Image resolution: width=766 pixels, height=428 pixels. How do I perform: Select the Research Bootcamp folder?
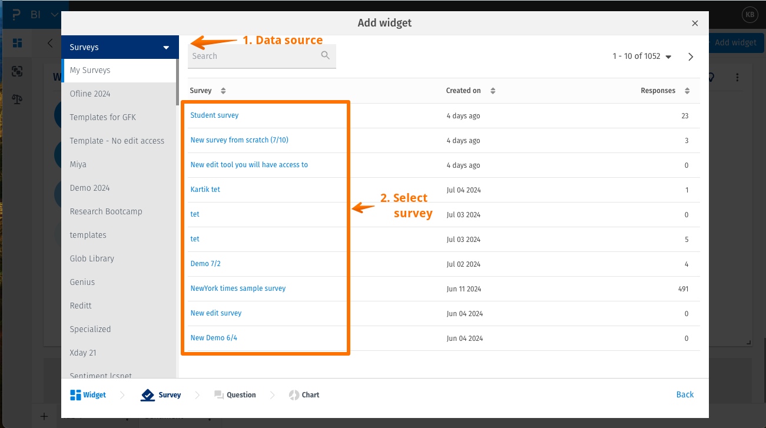[106, 211]
